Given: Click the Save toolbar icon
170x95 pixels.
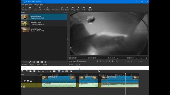Looking at the screenshot, I should pyautogui.click(x=30, y=9).
